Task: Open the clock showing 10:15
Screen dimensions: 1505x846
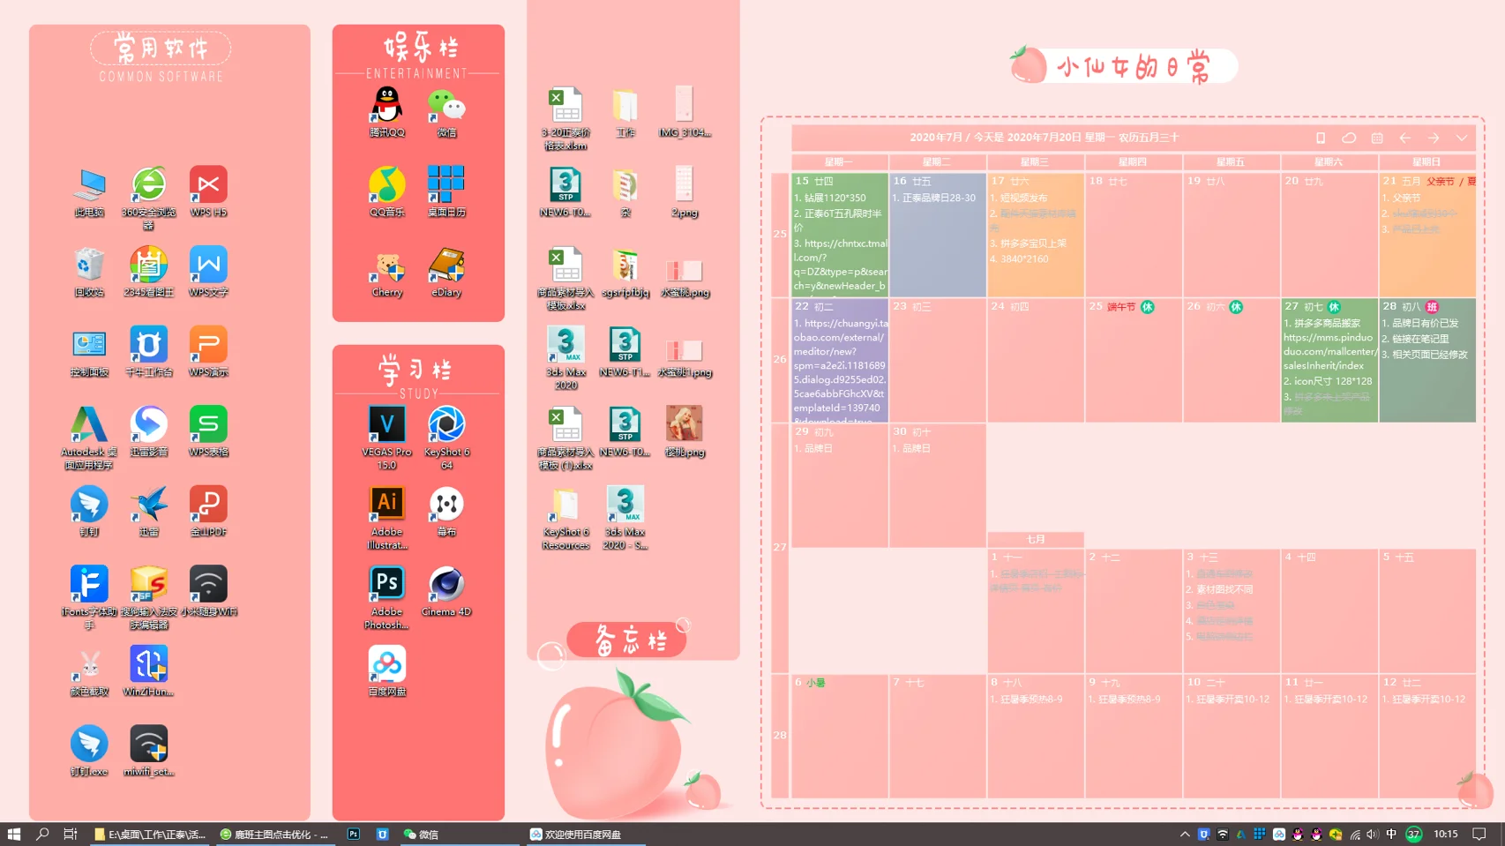Action: click(x=1446, y=834)
